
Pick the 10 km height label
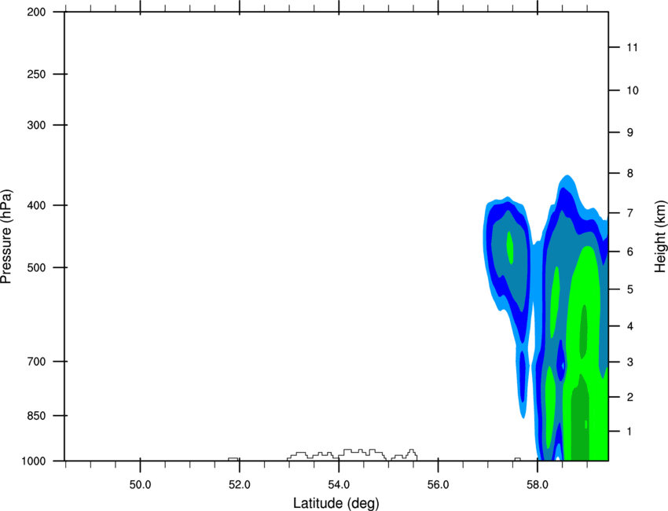(633, 90)
